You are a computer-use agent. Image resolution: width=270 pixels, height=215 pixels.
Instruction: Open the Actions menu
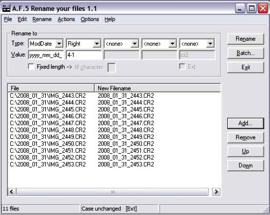point(66,20)
